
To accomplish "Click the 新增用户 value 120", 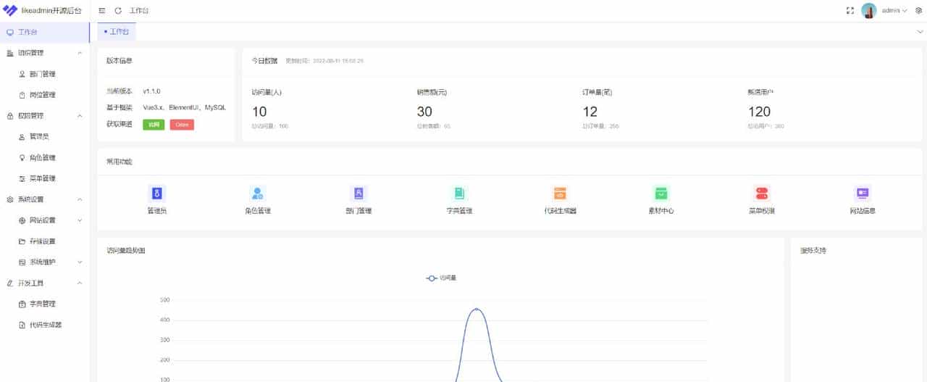I will tap(759, 112).
